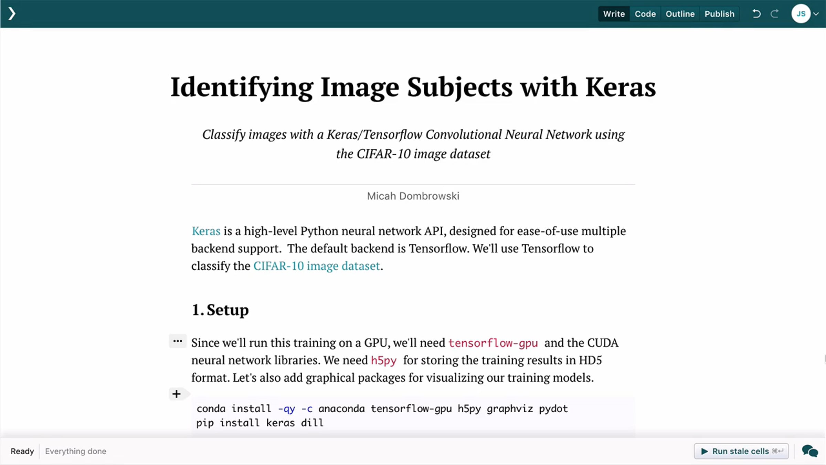Switch to the Code tab

pyautogui.click(x=645, y=14)
